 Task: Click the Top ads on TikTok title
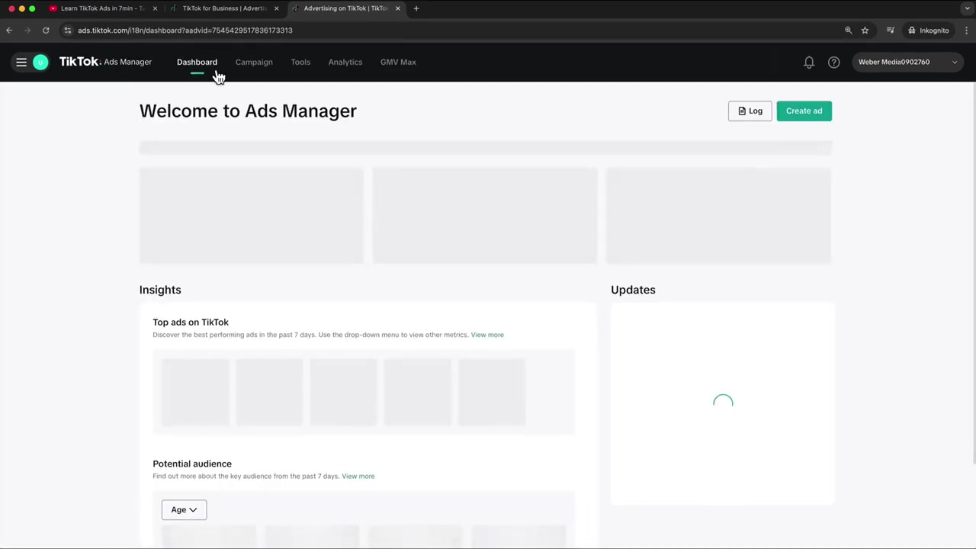(x=191, y=322)
